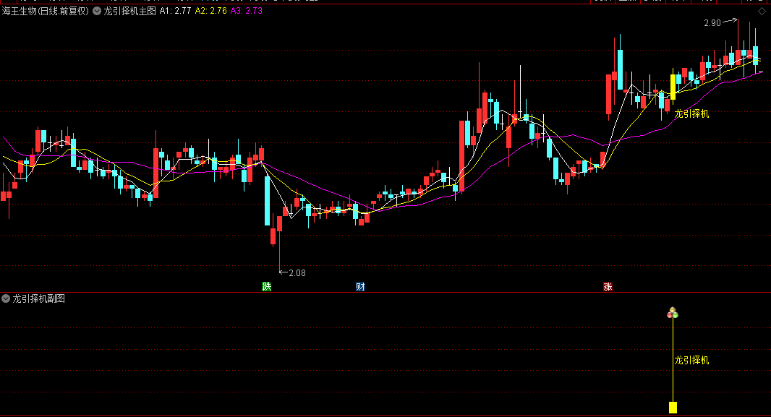This screenshot has width=771, height=417.
Task: Click the yellow highlighted signal candlestick
Action: (x=673, y=87)
